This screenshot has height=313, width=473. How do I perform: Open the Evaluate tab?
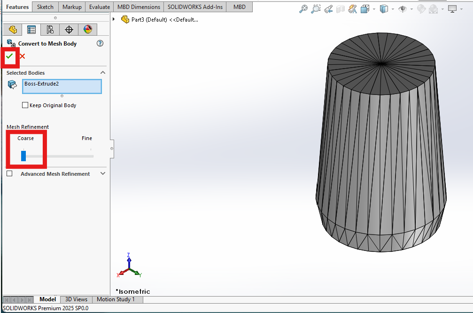point(100,7)
